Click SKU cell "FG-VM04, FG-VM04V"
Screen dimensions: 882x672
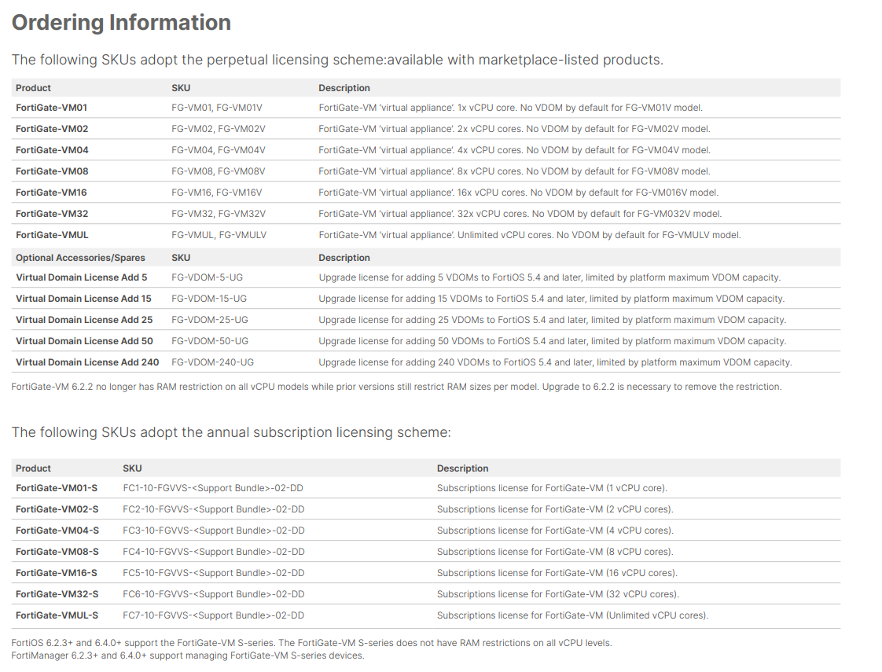(x=219, y=150)
